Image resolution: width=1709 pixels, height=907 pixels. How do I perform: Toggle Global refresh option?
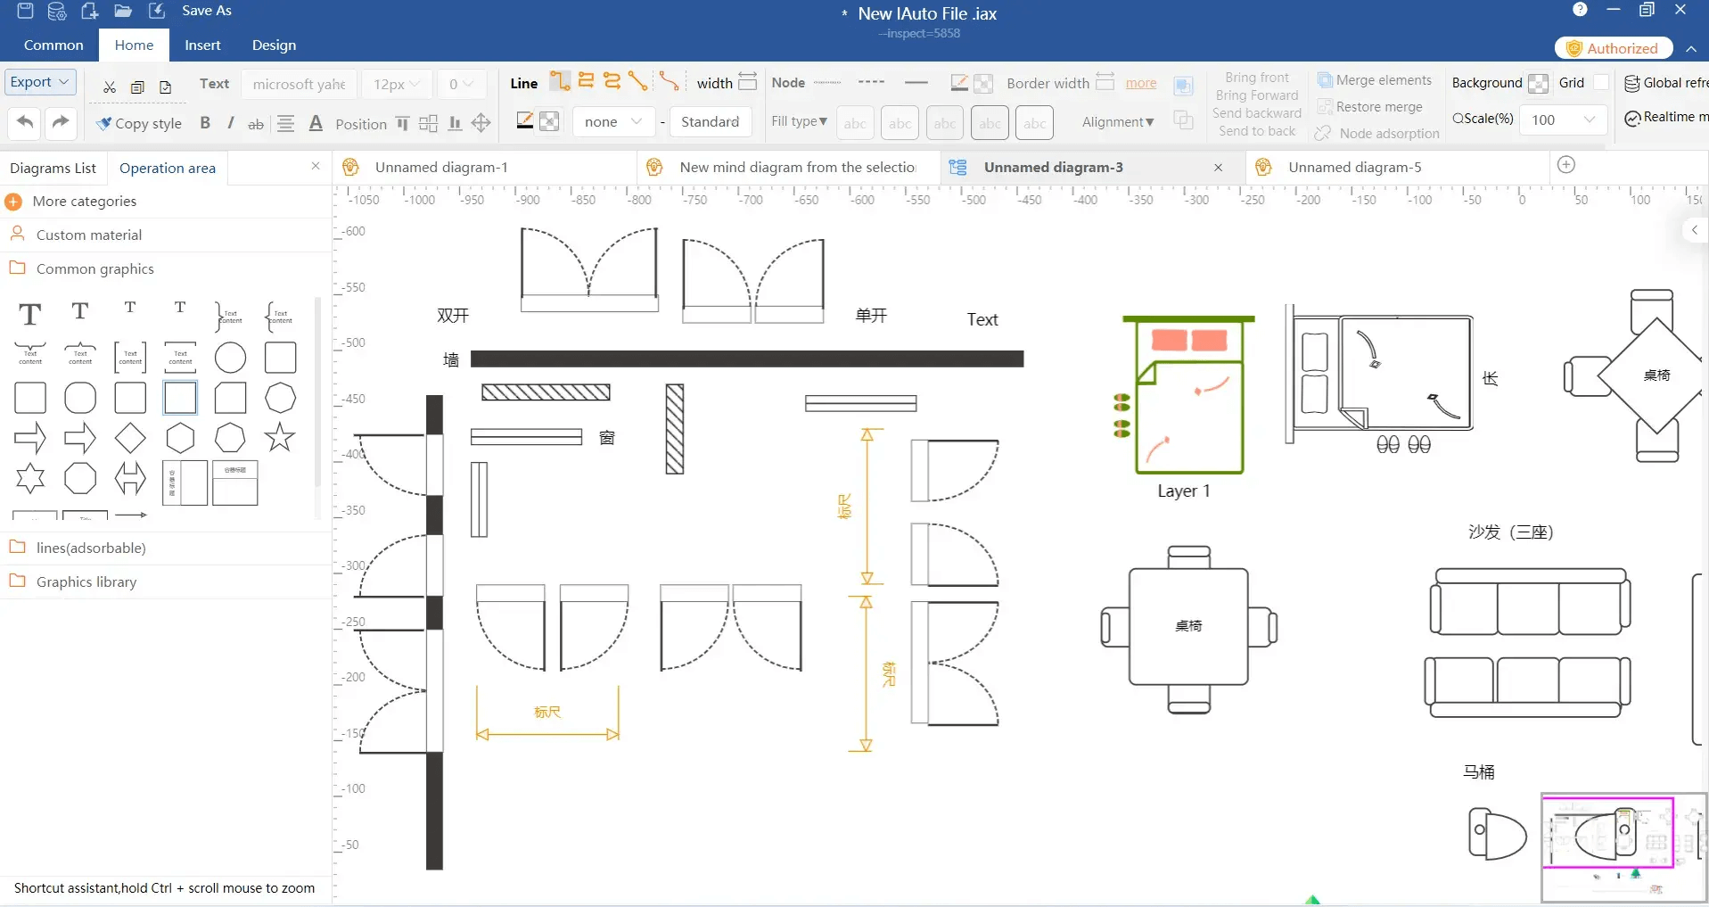1666,83
